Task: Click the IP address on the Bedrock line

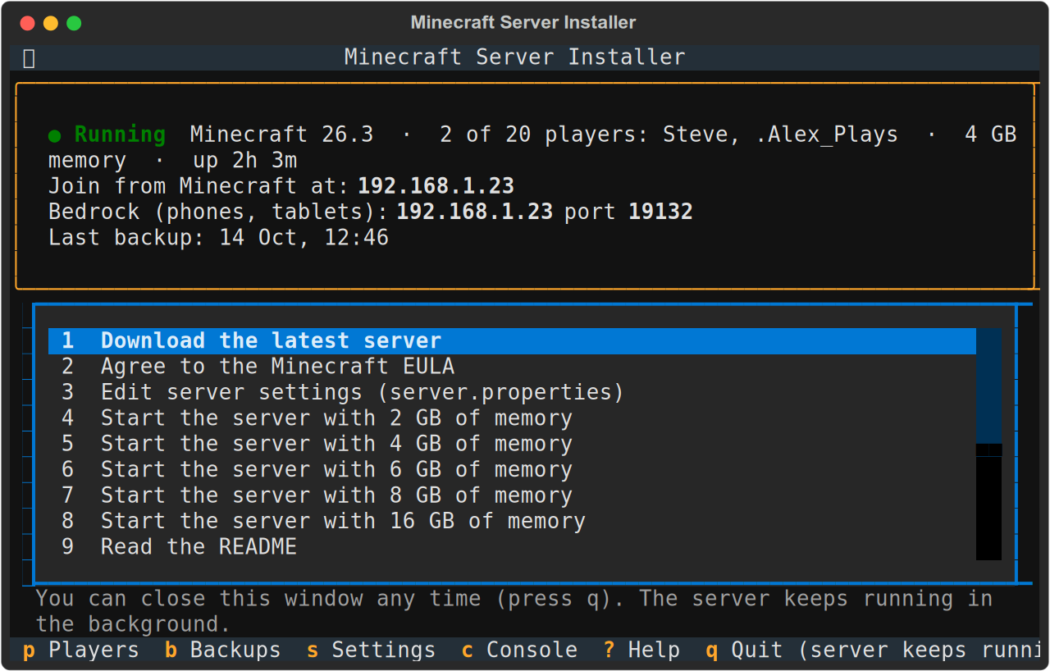Action: [x=475, y=212]
